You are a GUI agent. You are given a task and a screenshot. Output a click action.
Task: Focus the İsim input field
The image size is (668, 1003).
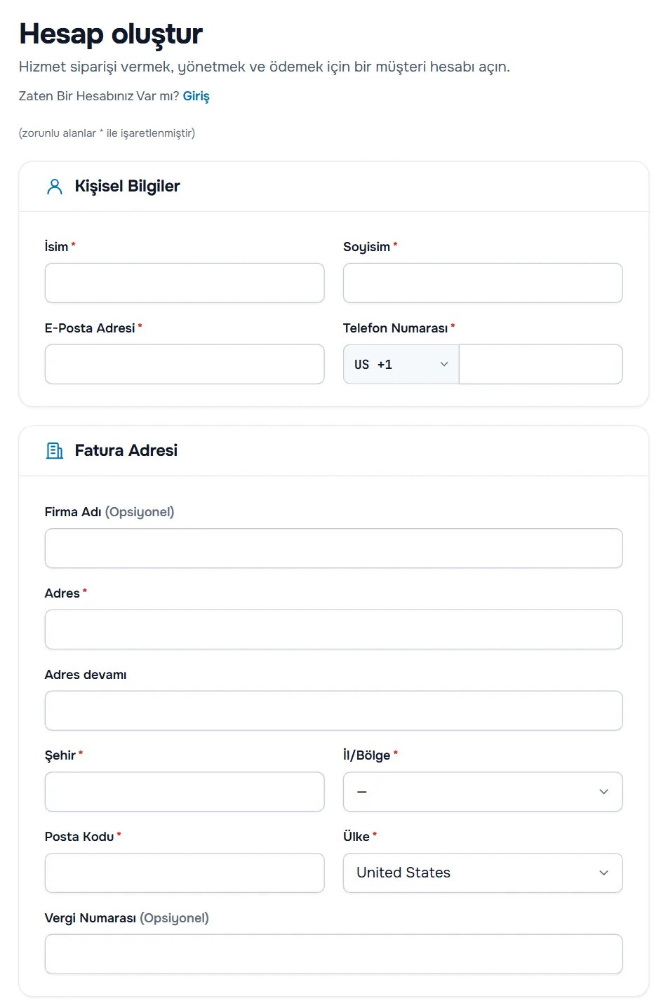185,283
